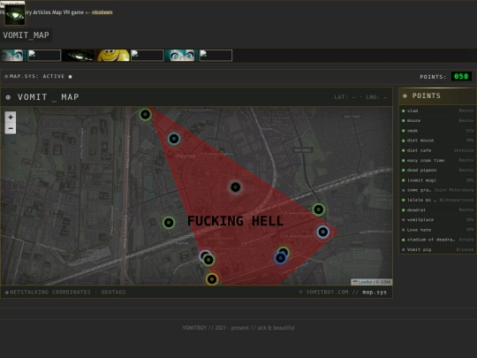Click the VOMITBOY.COM // map.sys footer text
Image resolution: width=477 pixels, height=358 pixels.
coord(343,293)
